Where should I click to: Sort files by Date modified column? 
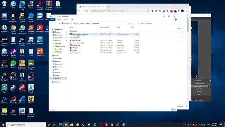[104, 28]
